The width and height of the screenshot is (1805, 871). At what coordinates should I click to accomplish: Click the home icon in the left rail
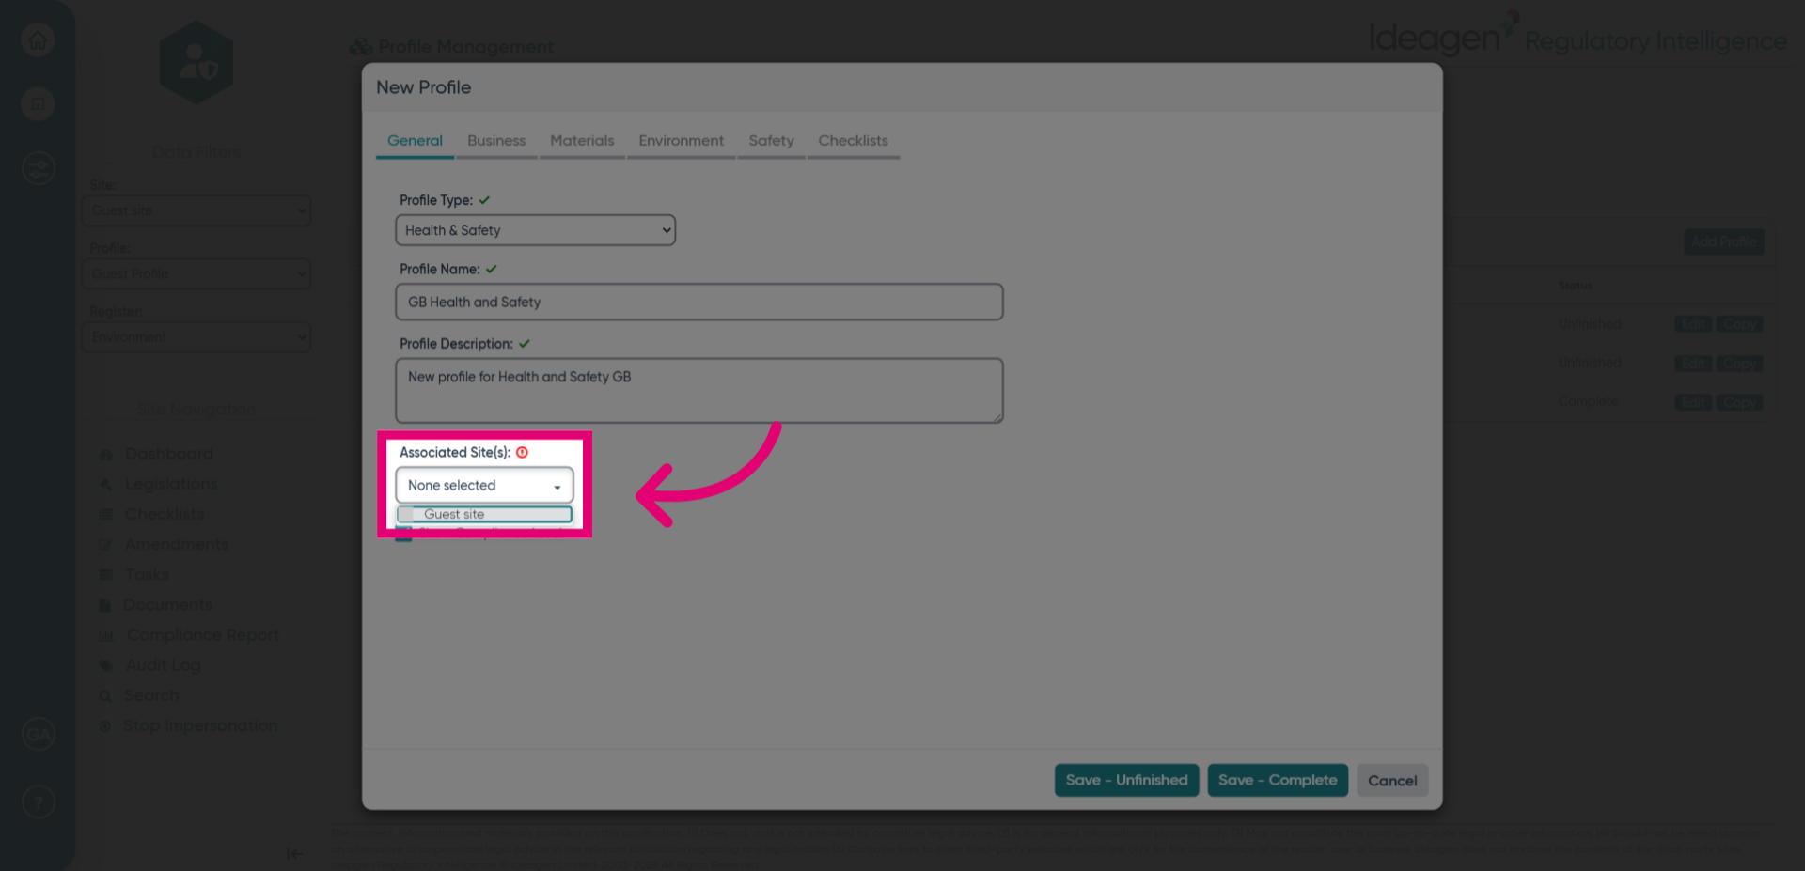(x=38, y=40)
